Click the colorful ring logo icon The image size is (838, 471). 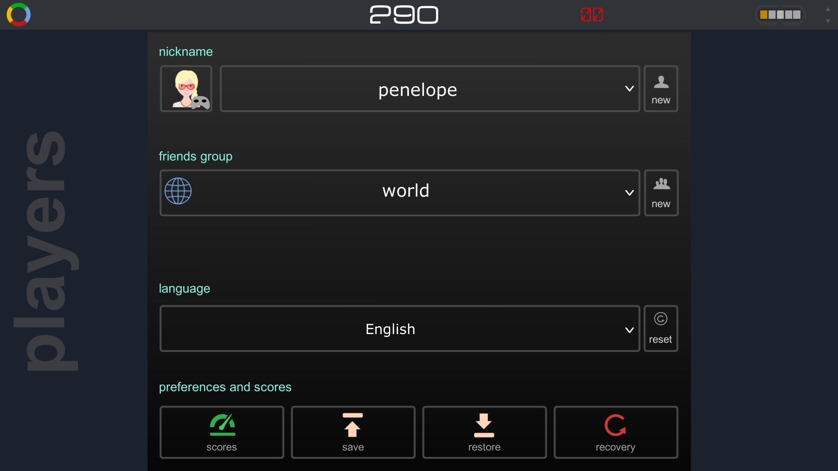pyautogui.click(x=18, y=14)
